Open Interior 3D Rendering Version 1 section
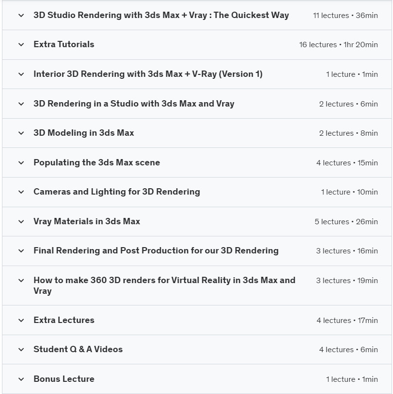This screenshot has width=393, height=394. [197, 74]
